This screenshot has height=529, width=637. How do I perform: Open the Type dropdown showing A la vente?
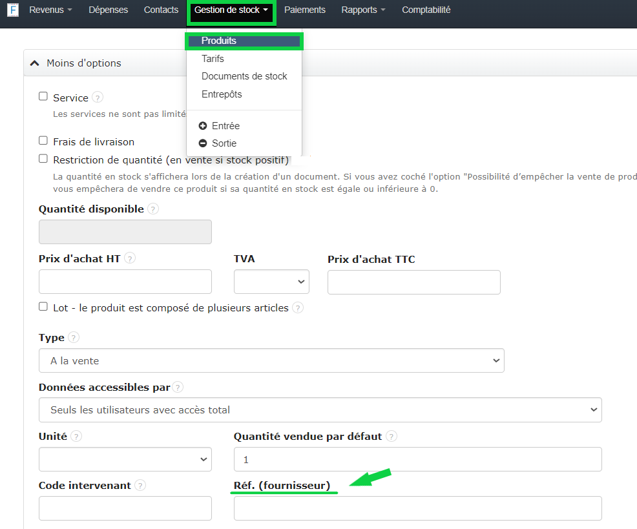tap(271, 360)
